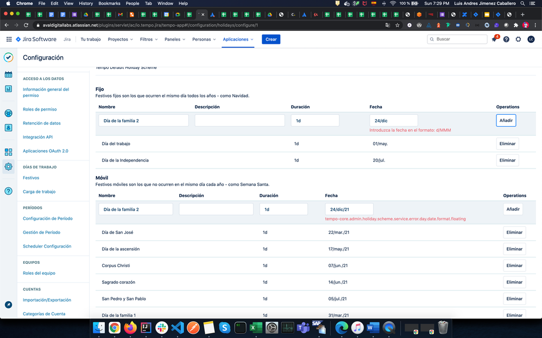The width and height of the screenshot is (542, 338).
Task: Open the Tempo apps grid icon
Action: [x=8, y=152]
